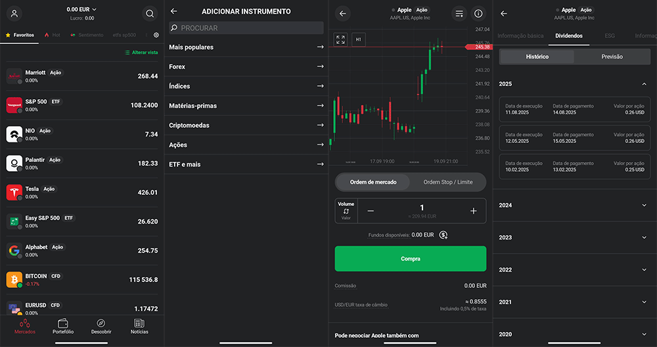Open the Tesla stock logo

(x=14, y=193)
